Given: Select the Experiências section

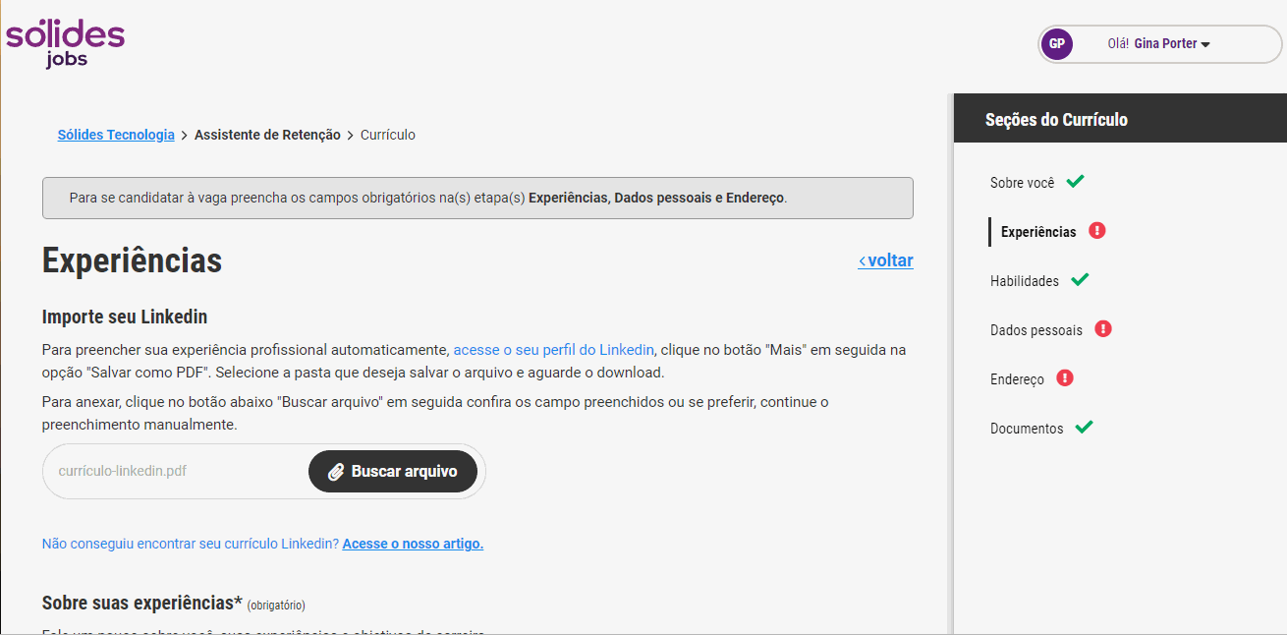Looking at the screenshot, I should coord(1038,232).
